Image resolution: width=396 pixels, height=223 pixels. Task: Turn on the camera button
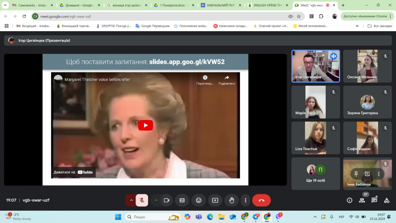166,200
